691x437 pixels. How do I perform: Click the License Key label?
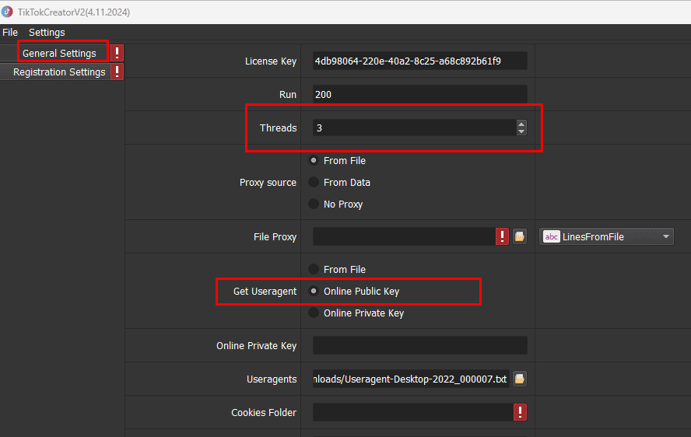(271, 61)
